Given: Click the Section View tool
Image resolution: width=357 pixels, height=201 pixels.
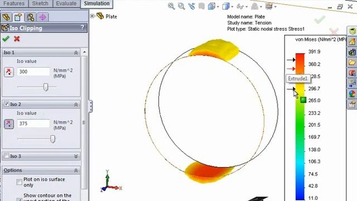Looking at the screenshot, I should [x=201, y=6].
